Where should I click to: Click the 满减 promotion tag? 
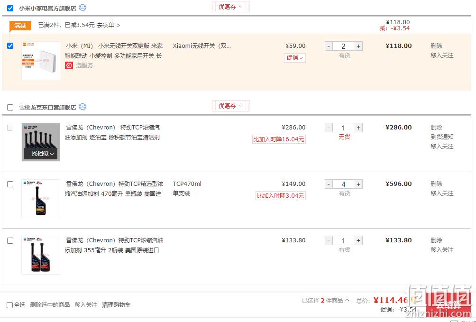[x=20, y=26]
